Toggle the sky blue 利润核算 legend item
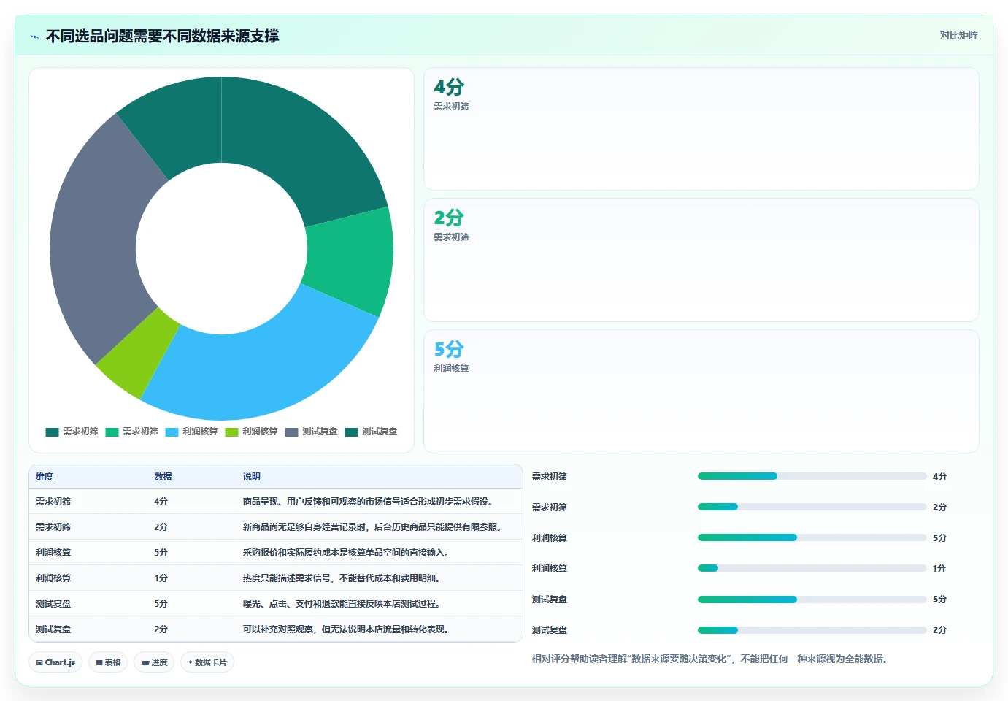This screenshot has width=1008, height=701. [x=191, y=432]
